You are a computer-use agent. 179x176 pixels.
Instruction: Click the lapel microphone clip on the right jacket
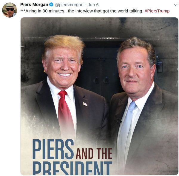click(x=119, y=121)
